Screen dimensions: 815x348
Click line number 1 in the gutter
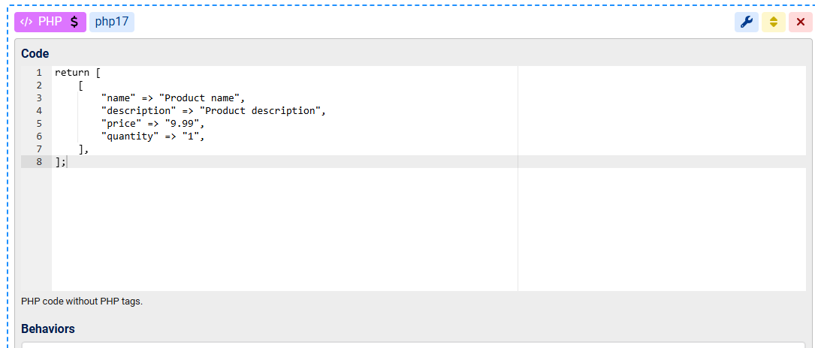(38, 73)
